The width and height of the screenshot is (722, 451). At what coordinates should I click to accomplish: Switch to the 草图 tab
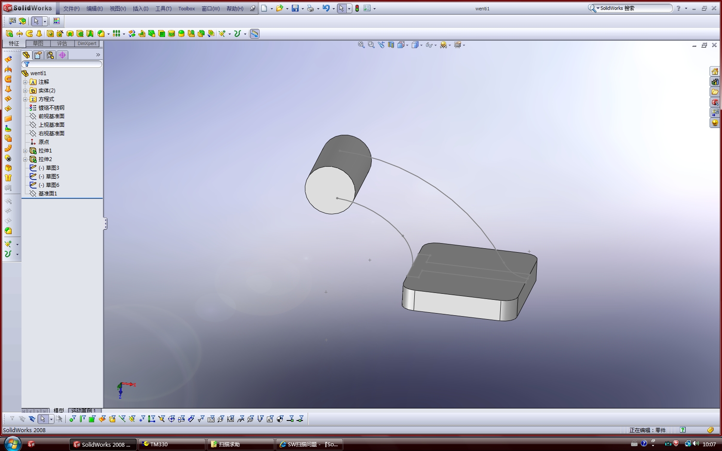(38, 43)
